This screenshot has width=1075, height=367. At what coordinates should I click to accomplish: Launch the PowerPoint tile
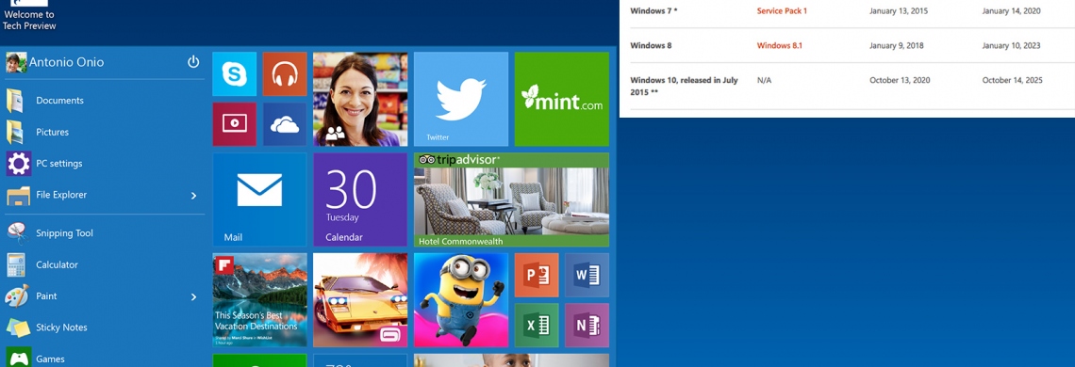pos(537,275)
